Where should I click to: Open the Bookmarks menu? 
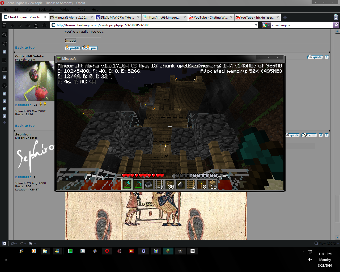(46, 10)
